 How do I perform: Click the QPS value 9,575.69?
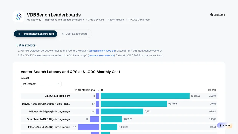click(172, 104)
